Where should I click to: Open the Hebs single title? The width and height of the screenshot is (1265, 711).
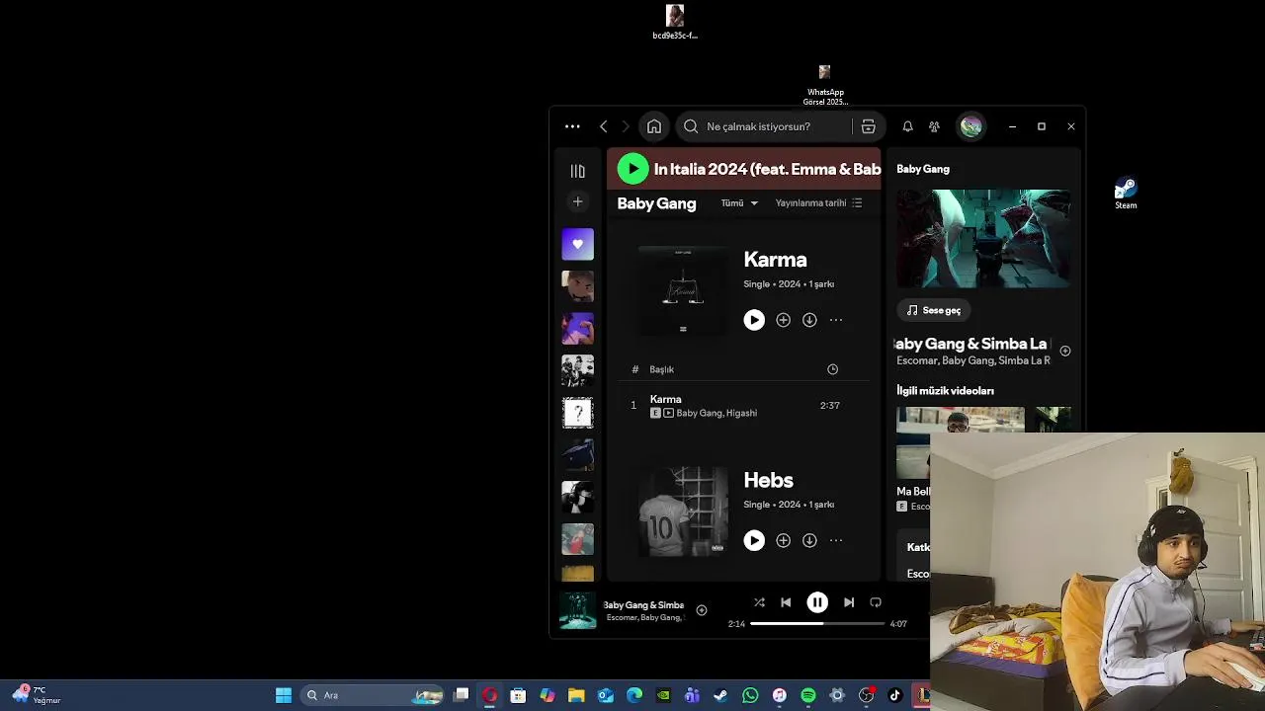click(768, 480)
